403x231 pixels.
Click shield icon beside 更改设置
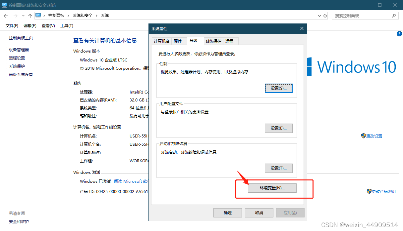(364, 136)
